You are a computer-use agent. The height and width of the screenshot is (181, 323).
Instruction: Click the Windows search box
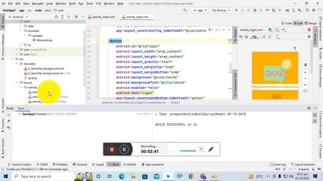coord(43,176)
